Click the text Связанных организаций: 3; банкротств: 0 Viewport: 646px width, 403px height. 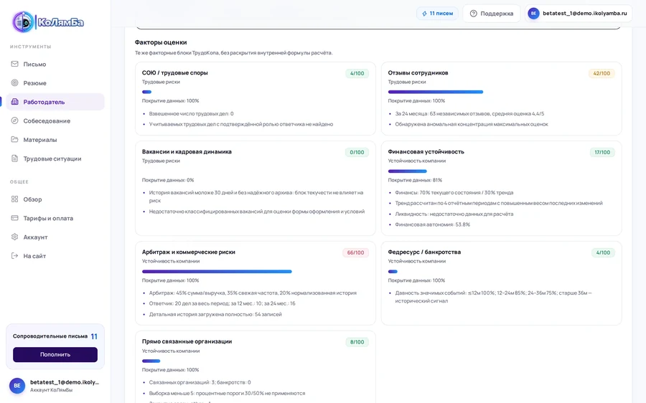tap(200, 382)
